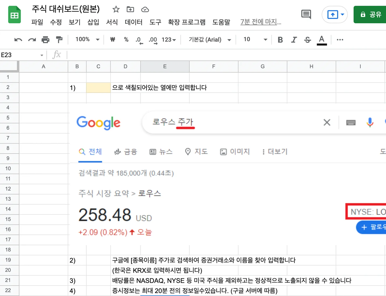The image size is (386, 296).
Task: Undo the last action
Action: [18, 40]
